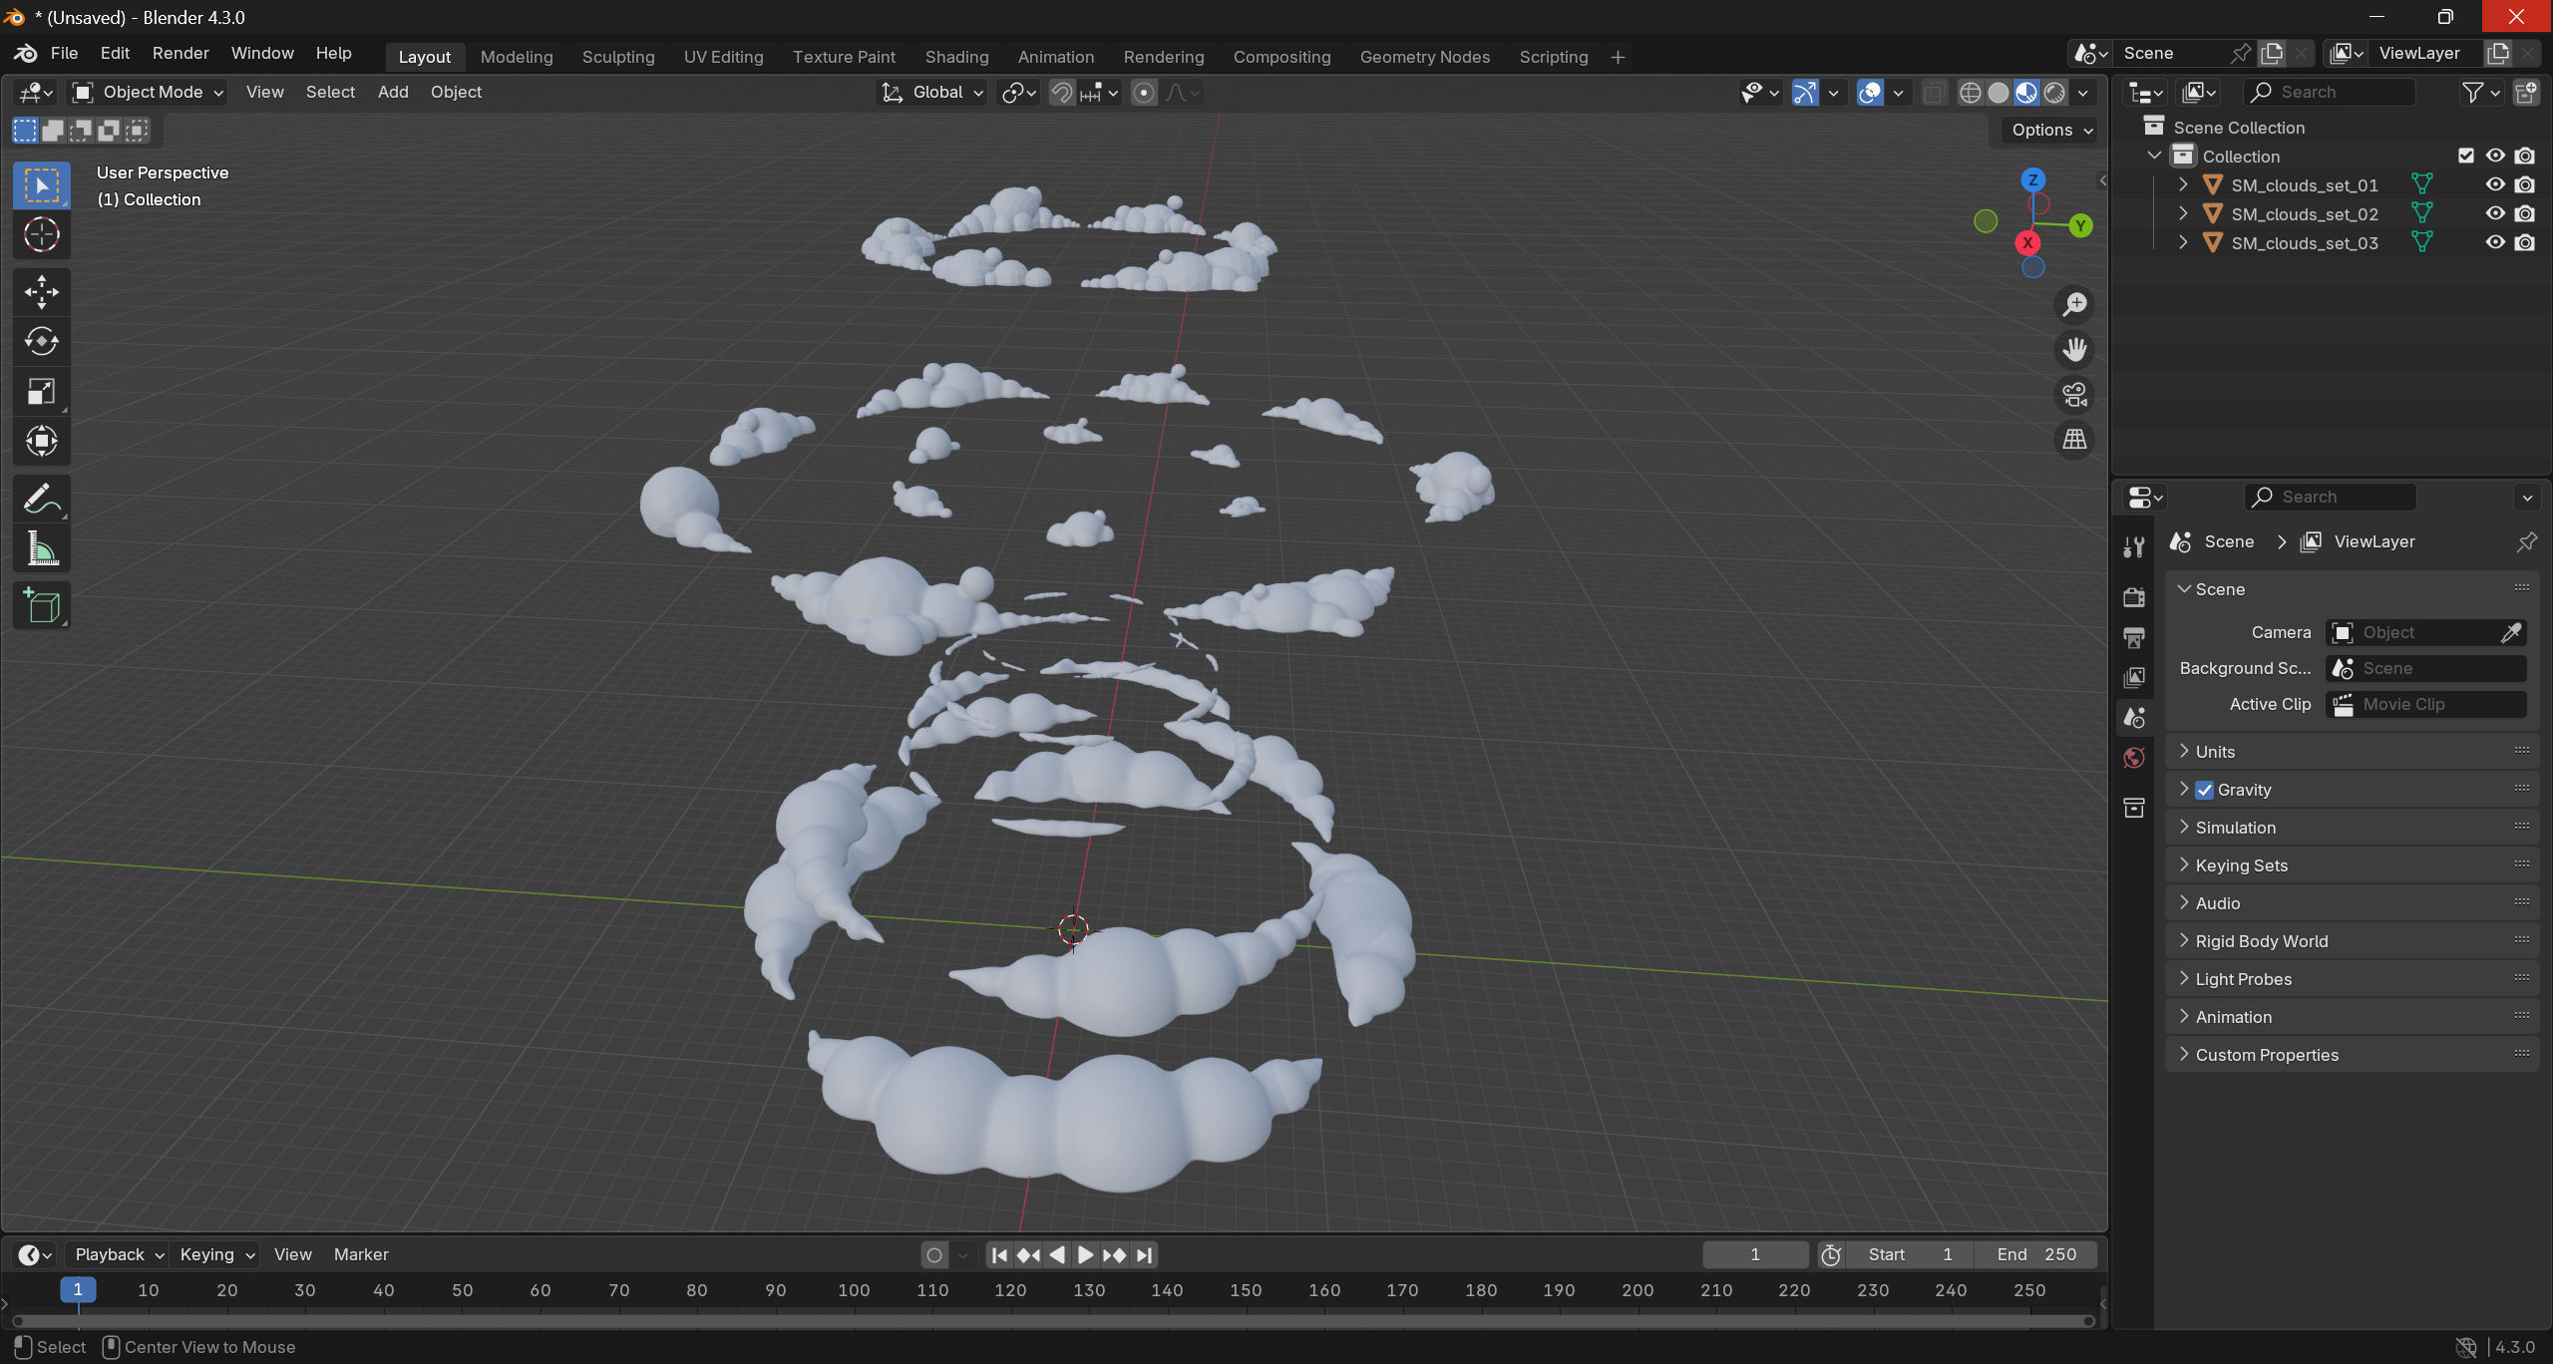Activate the 3D Cursor tool
Viewport: 2553px width, 1364px height.
pyautogui.click(x=41, y=234)
